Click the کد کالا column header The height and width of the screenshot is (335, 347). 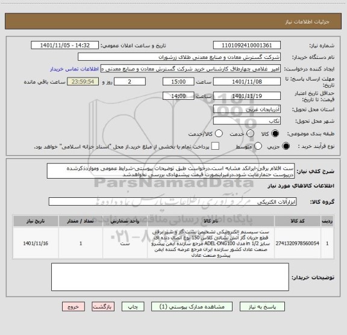tap(298, 221)
